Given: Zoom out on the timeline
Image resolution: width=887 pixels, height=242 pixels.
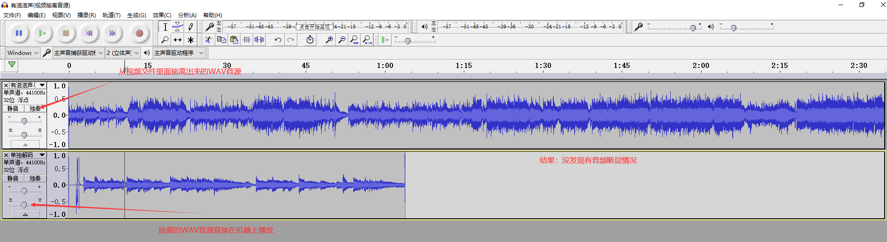Looking at the screenshot, I should pos(342,40).
